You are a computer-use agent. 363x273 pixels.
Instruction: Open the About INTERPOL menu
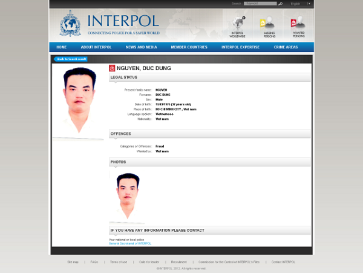point(96,47)
